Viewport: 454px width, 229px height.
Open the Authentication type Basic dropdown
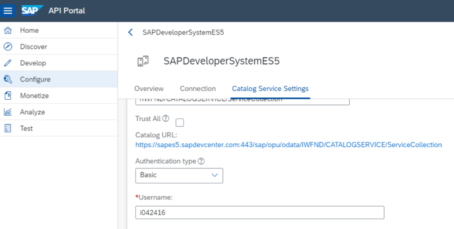click(179, 176)
